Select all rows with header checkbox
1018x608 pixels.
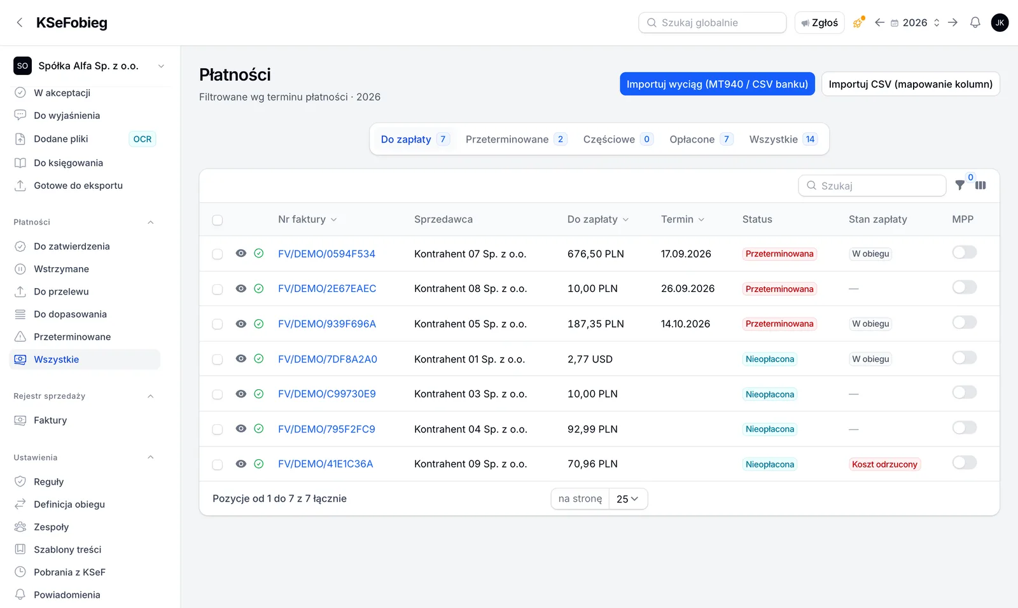(x=218, y=220)
